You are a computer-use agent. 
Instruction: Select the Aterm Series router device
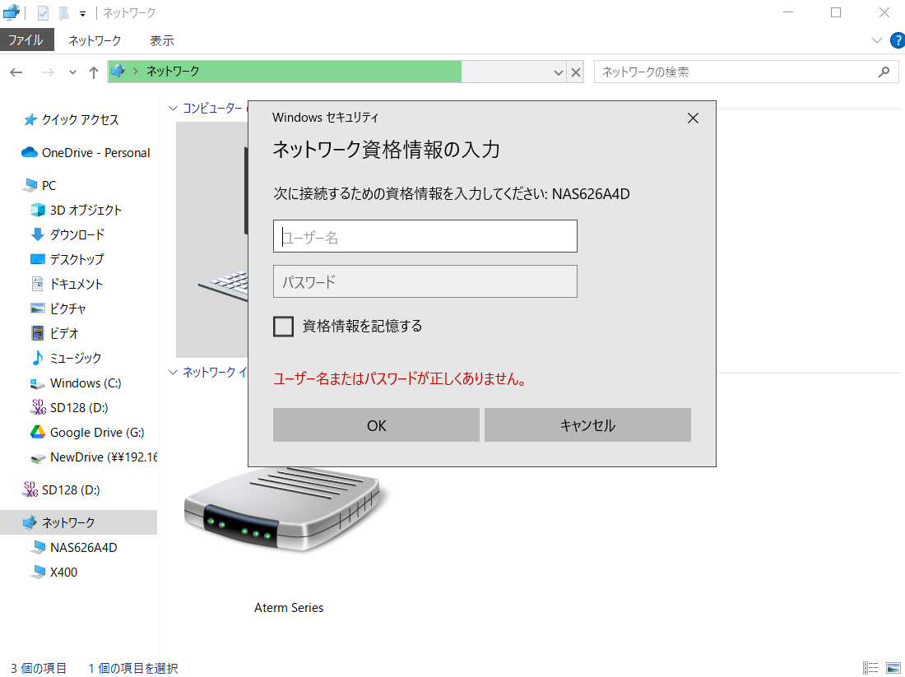point(285,511)
